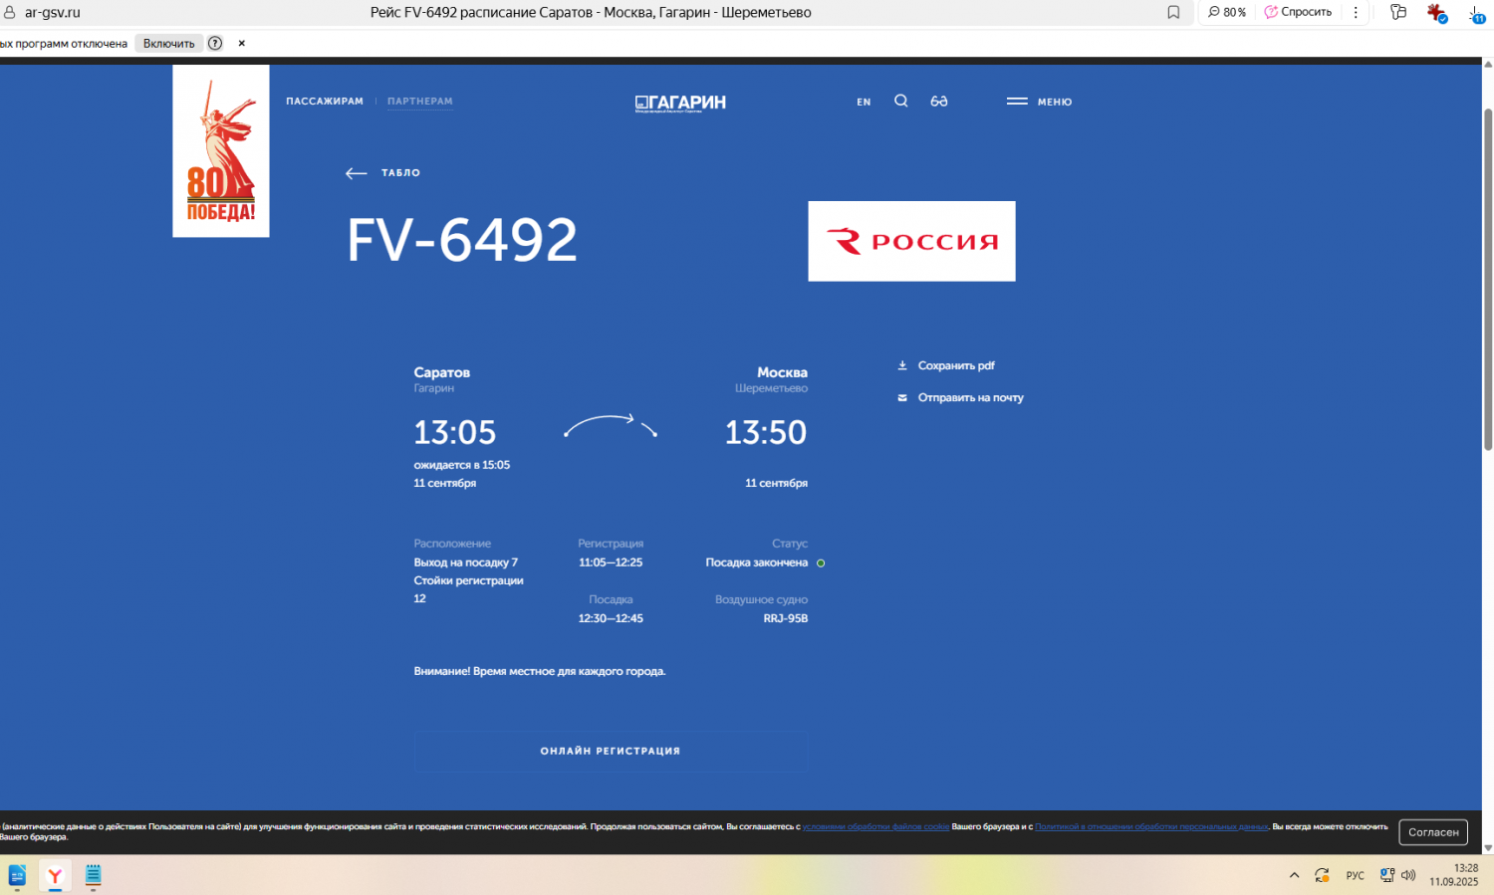Go back to Табло via arrow link
This screenshot has width=1494, height=895.
click(382, 173)
